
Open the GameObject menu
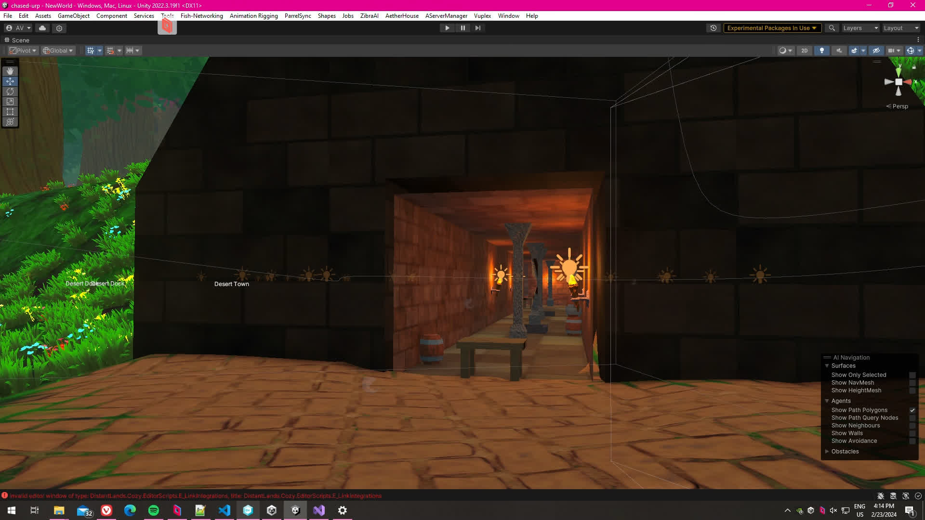pos(73,16)
